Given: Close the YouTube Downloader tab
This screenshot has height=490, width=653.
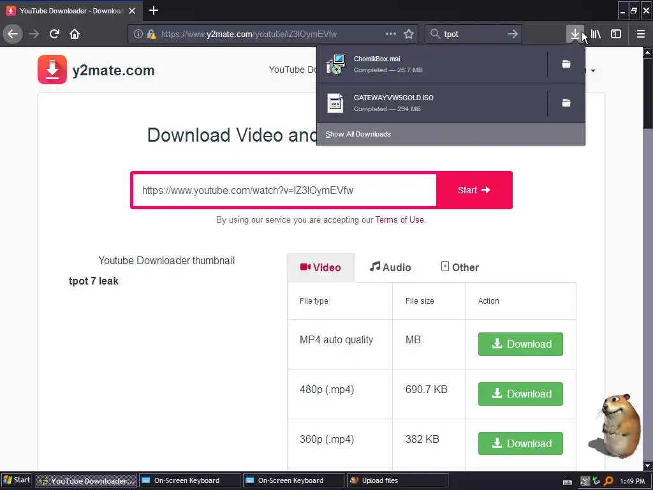Looking at the screenshot, I should point(132,11).
